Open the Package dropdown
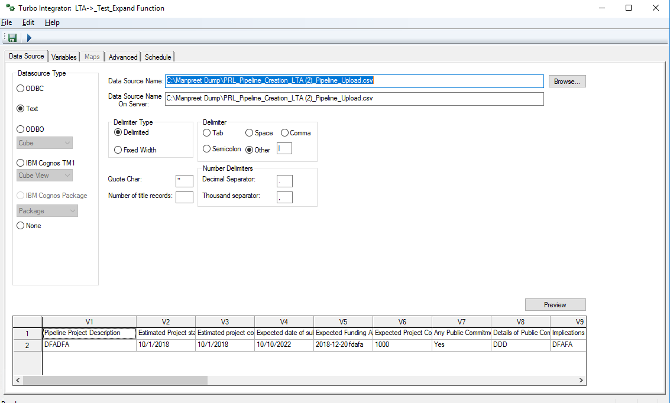This screenshot has width=670, height=403. pyautogui.click(x=47, y=210)
